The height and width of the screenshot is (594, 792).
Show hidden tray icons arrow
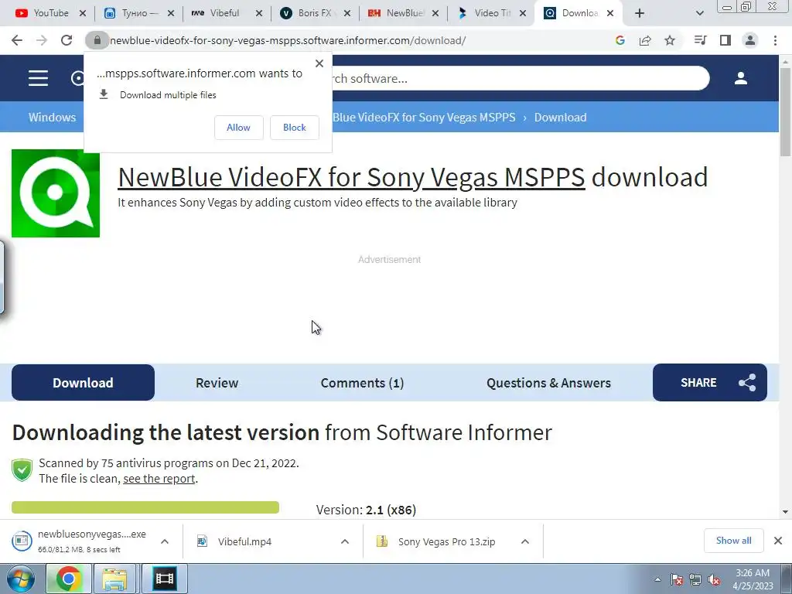pyautogui.click(x=657, y=580)
